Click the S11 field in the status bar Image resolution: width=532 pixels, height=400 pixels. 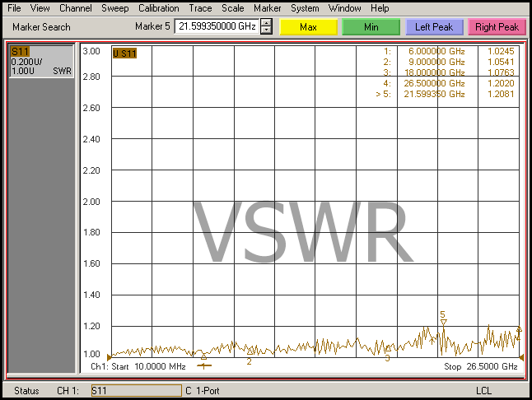coord(134,390)
